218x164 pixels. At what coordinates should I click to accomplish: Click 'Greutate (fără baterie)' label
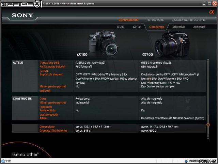pyautogui.click(x=53, y=131)
